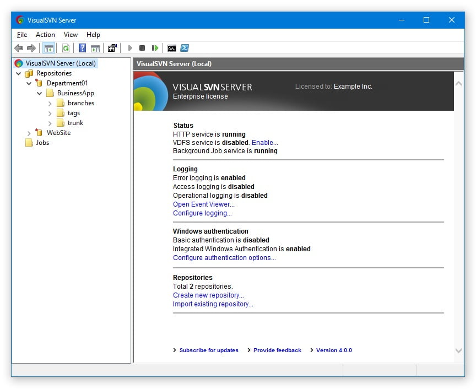Viewport: 476px width, 389px height.
Task: Click the Back arrow toolbar icon
Action: pyautogui.click(x=19, y=48)
